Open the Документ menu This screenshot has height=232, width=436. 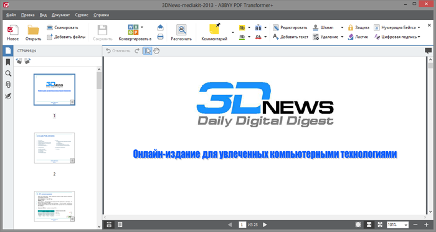click(x=60, y=15)
